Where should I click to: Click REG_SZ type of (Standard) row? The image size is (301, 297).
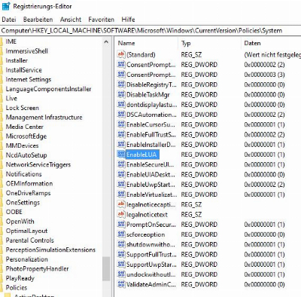pyautogui.click(x=191, y=55)
